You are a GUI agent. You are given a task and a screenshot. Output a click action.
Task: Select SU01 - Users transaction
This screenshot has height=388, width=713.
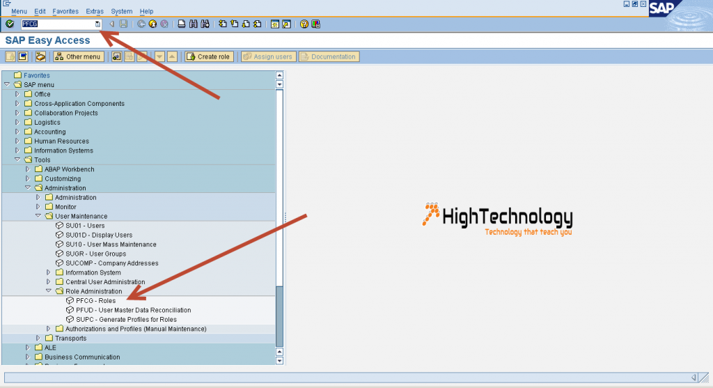click(x=85, y=226)
